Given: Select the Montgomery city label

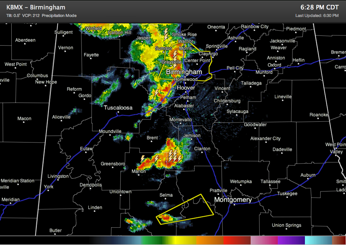Looking at the screenshot, I should (x=234, y=200).
